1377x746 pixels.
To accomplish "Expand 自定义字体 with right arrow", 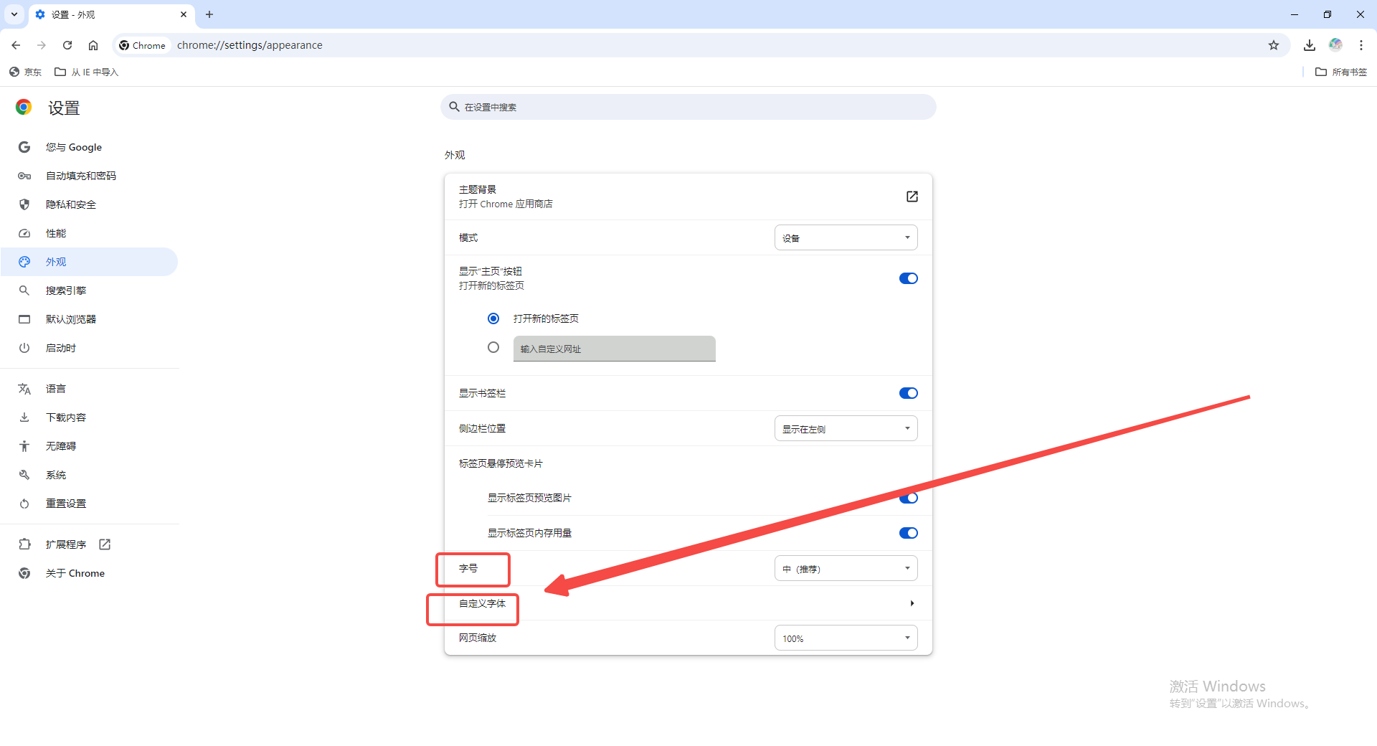I will click(x=912, y=603).
